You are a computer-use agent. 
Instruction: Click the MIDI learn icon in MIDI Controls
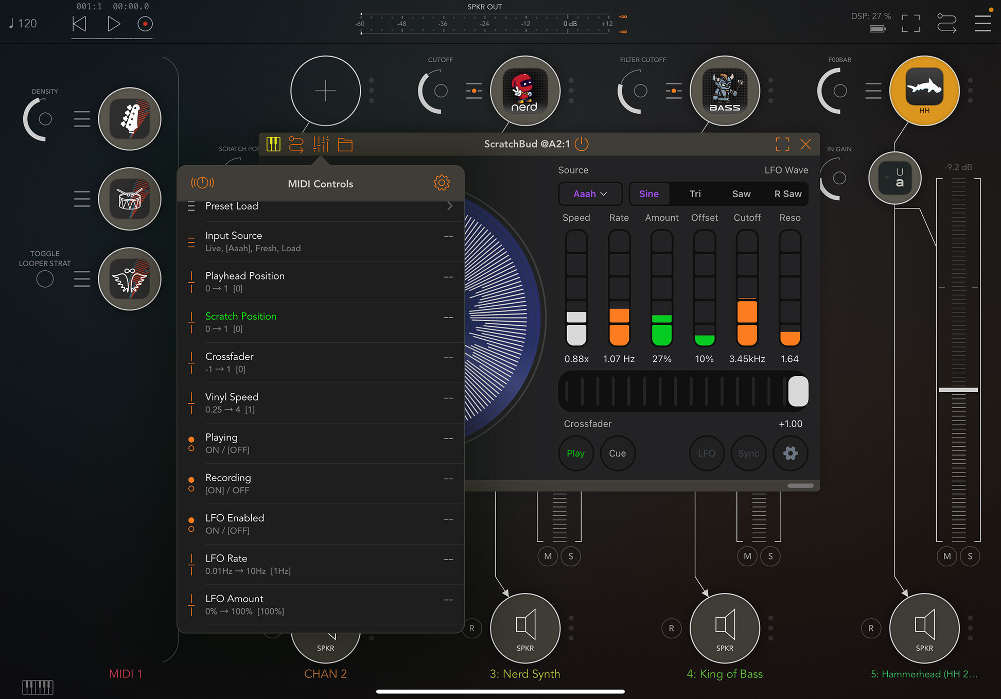point(202,183)
